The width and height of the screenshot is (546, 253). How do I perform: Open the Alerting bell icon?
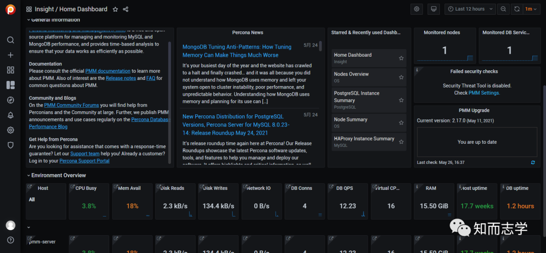pos(11,115)
